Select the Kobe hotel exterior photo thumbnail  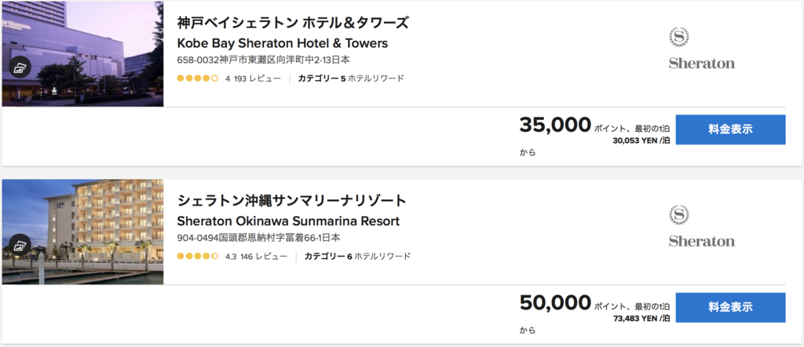[82, 53]
